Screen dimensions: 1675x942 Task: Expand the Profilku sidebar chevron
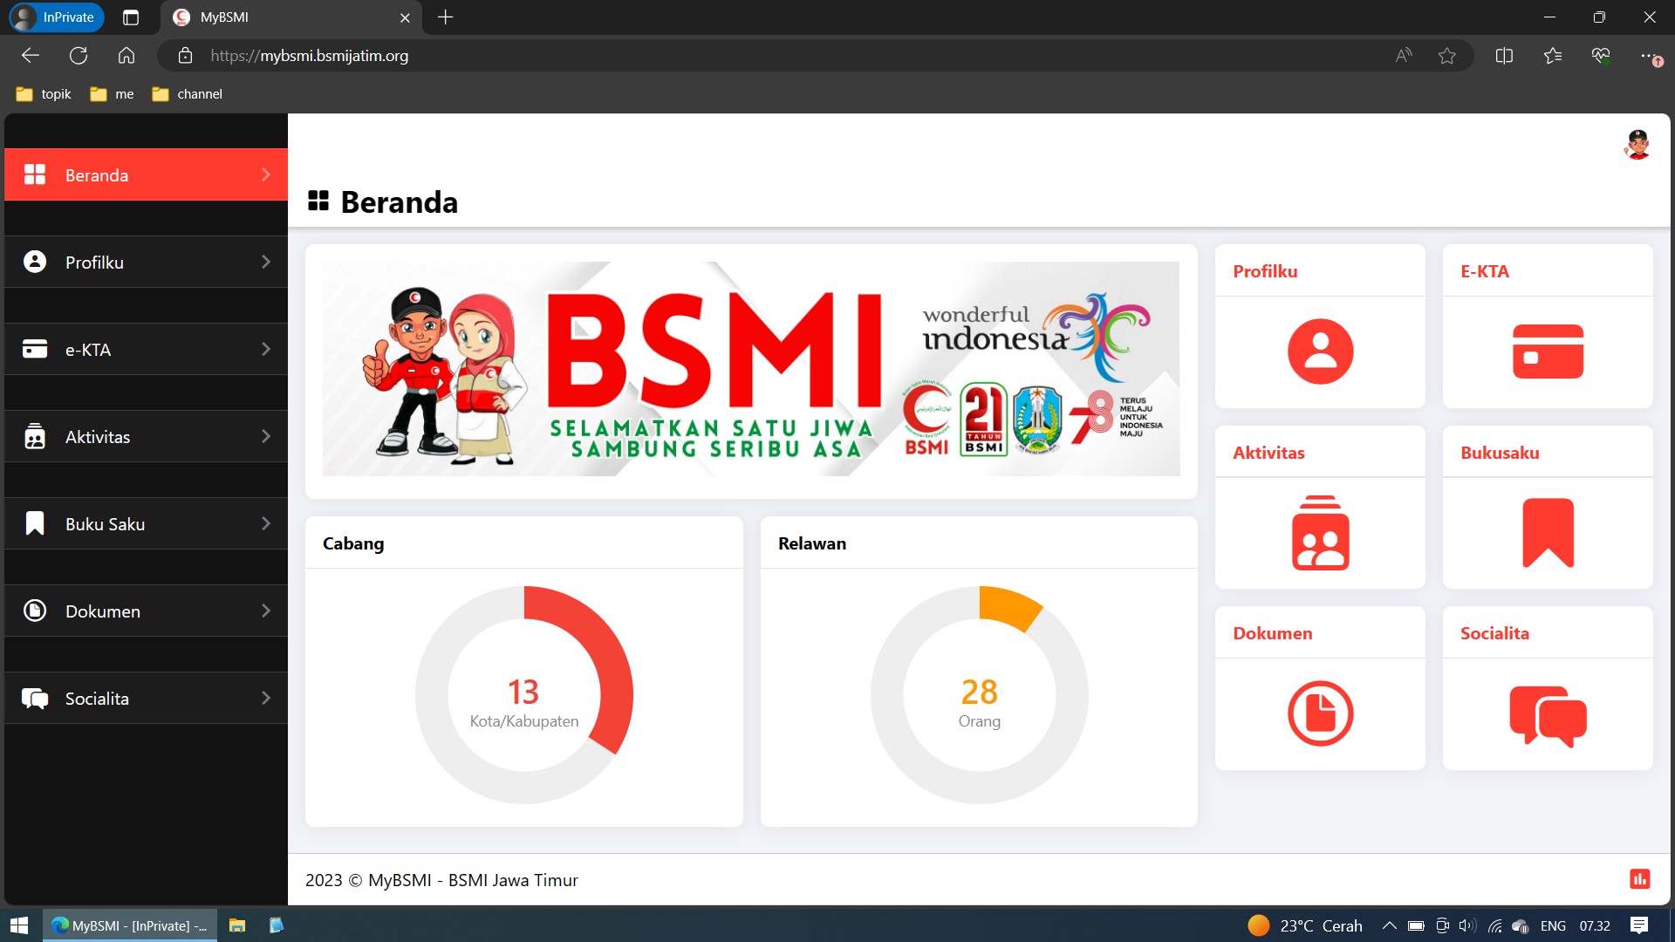(x=266, y=262)
